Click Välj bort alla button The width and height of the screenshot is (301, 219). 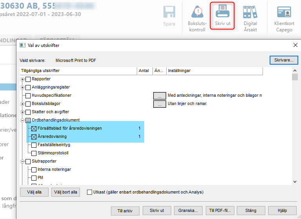tap(65, 192)
